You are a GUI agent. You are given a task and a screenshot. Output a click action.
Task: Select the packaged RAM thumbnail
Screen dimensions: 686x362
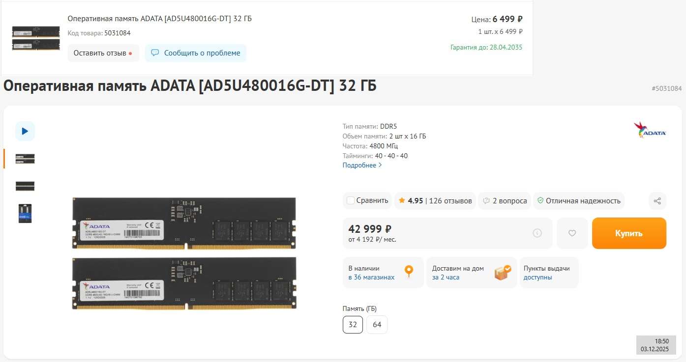click(x=25, y=214)
